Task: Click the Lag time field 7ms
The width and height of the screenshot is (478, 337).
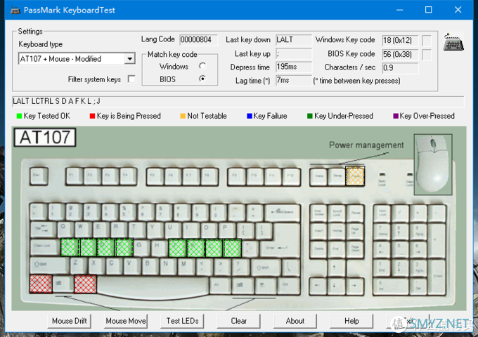Action: (294, 81)
